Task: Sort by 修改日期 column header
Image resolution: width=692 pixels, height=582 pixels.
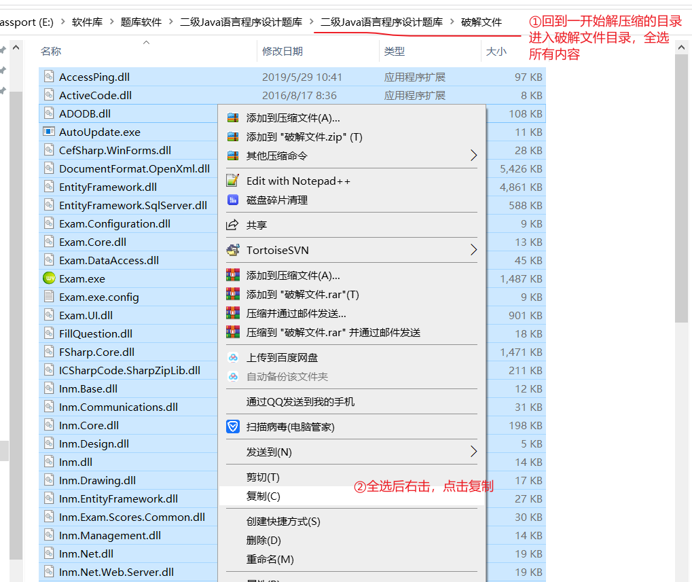Action: pos(283,51)
